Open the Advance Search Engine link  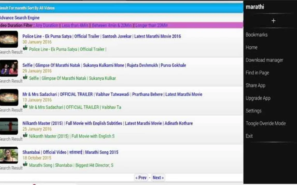click(x=19, y=18)
